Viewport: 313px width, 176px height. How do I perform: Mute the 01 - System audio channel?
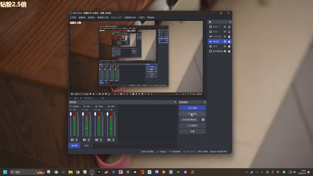coord(72,140)
